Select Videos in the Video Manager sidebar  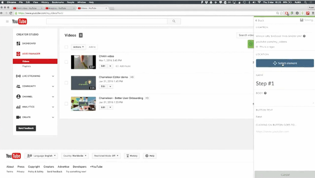click(35, 61)
